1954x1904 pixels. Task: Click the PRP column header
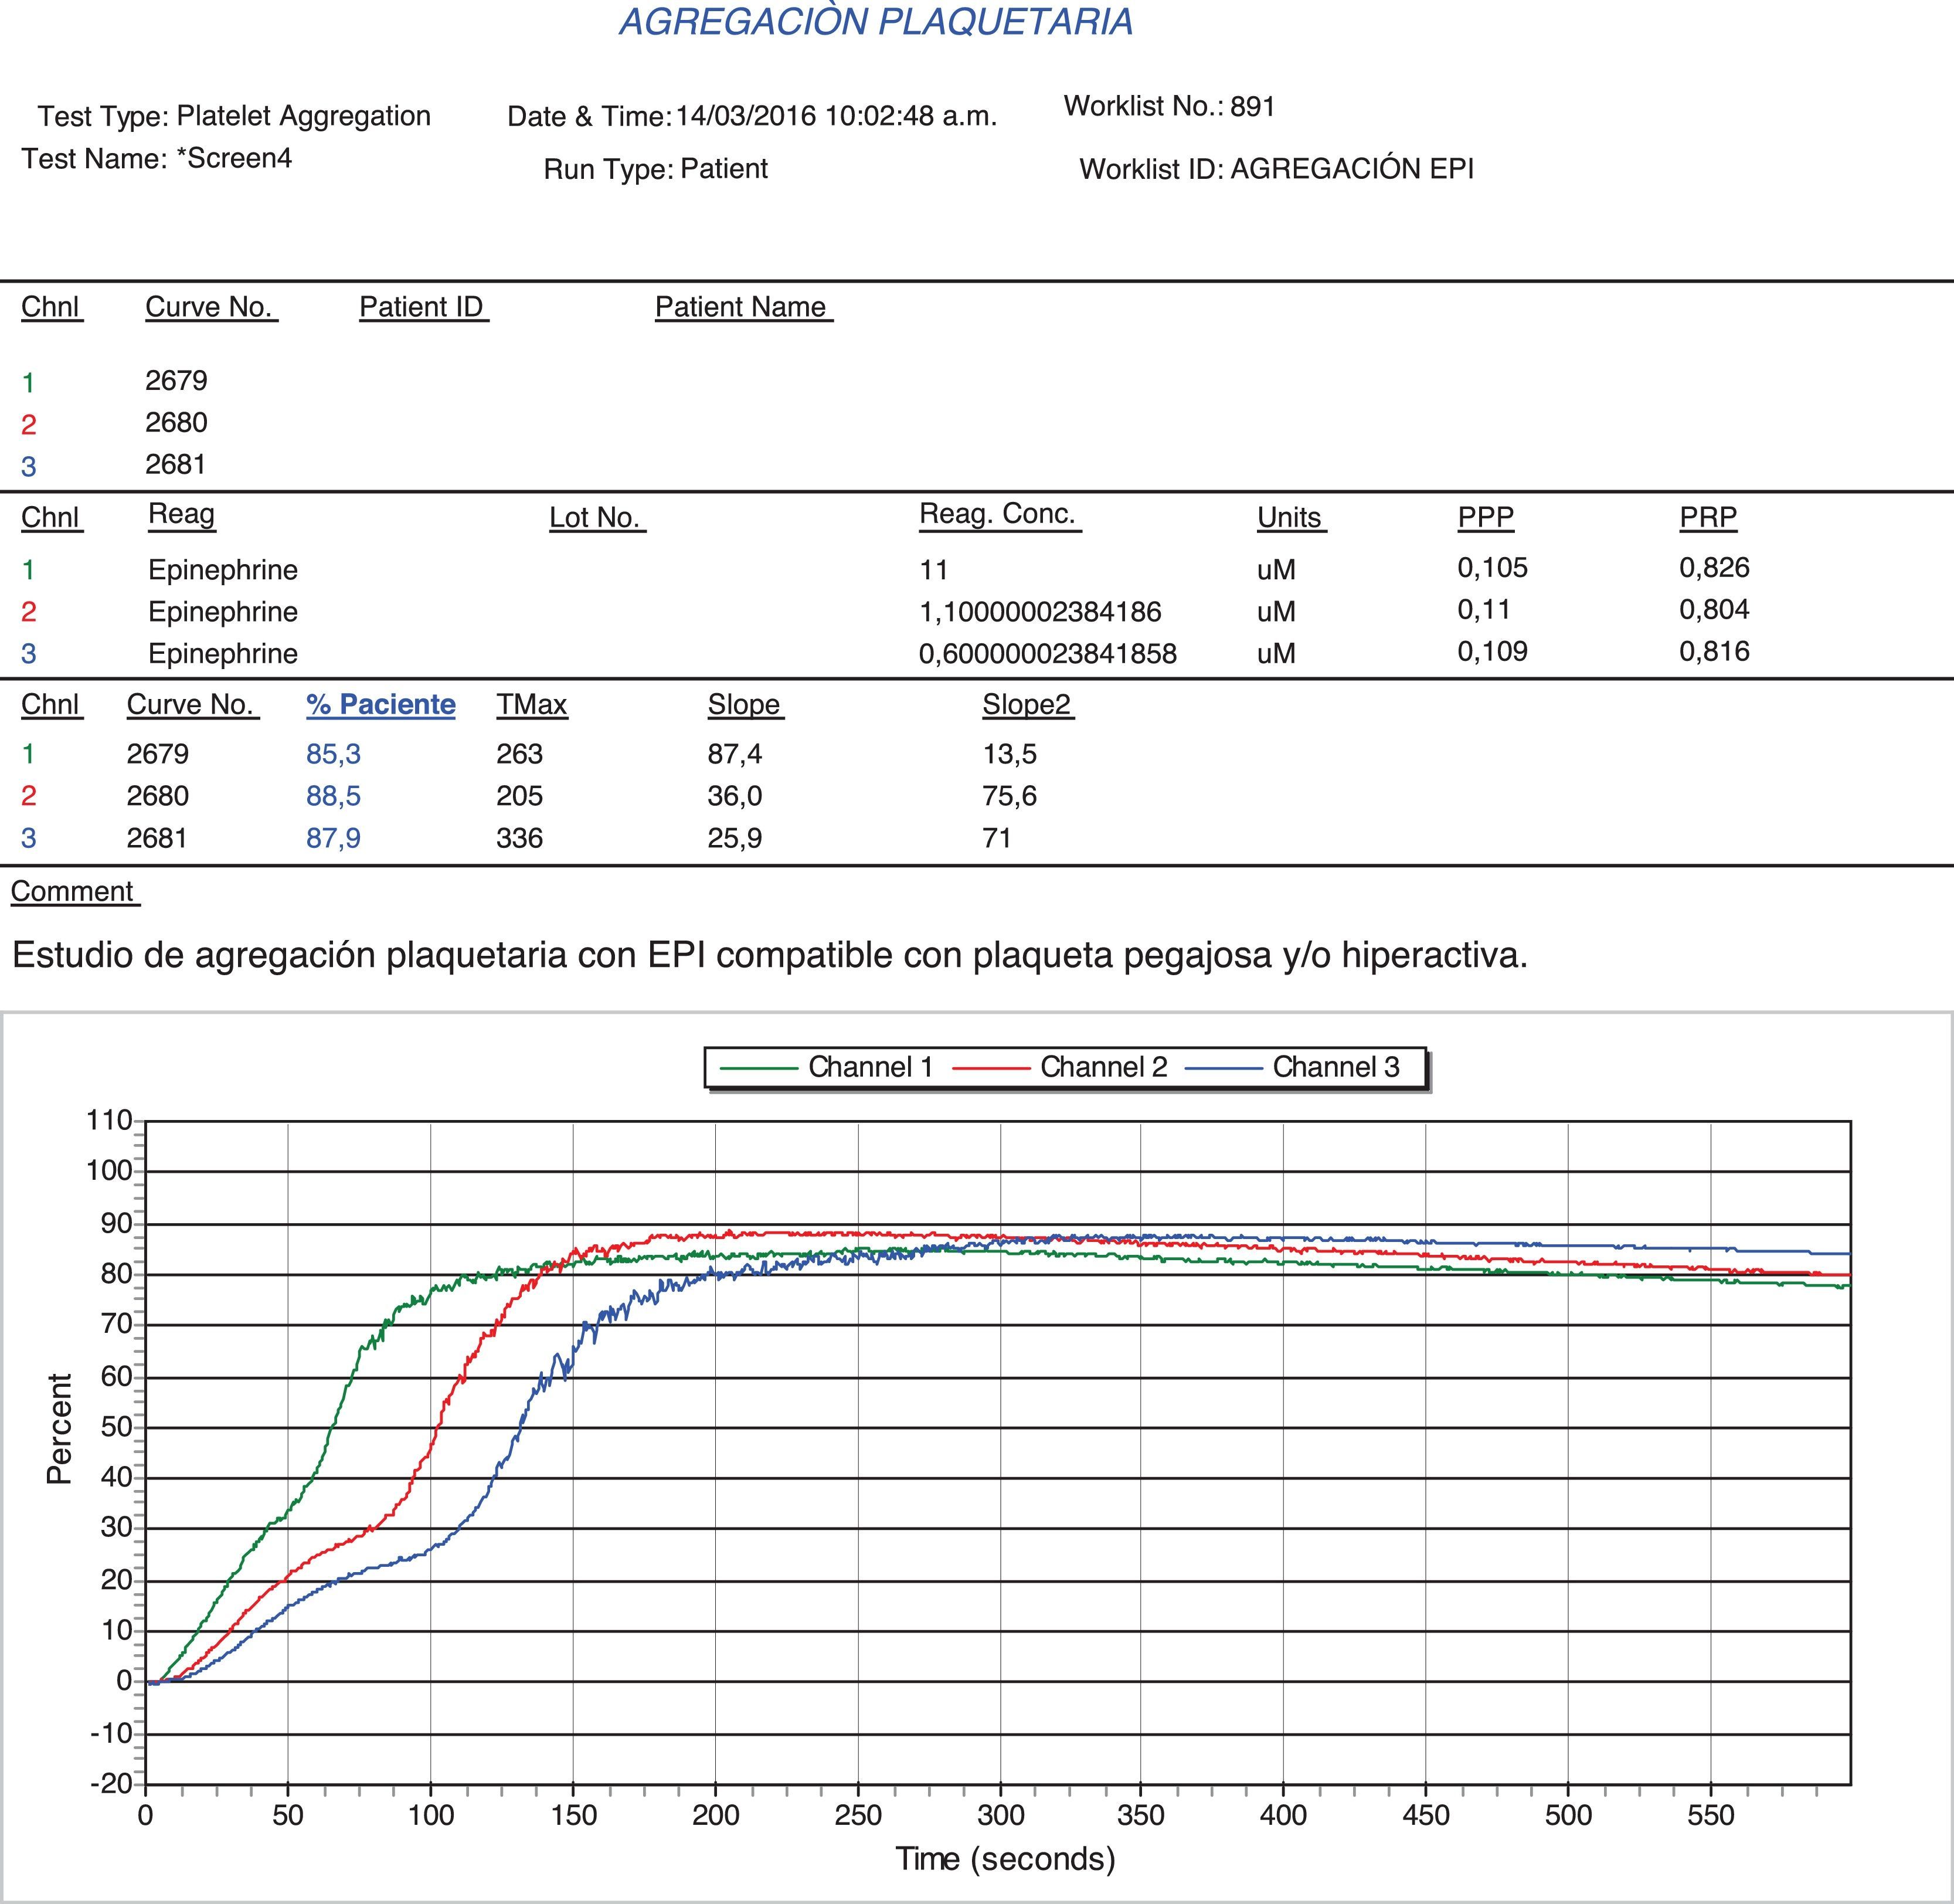[x=1708, y=517]
